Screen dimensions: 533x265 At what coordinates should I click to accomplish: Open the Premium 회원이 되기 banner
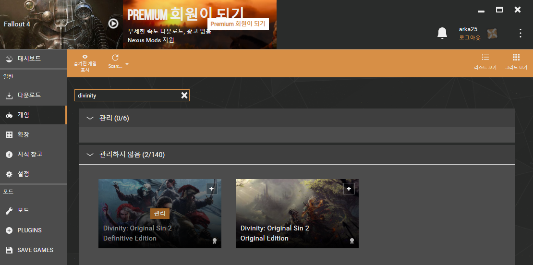coord(200,24)
